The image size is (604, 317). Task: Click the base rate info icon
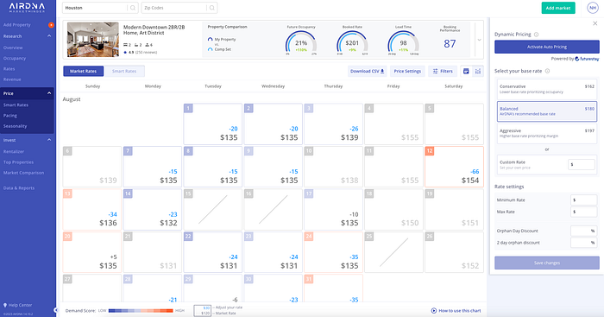(547, 71)
